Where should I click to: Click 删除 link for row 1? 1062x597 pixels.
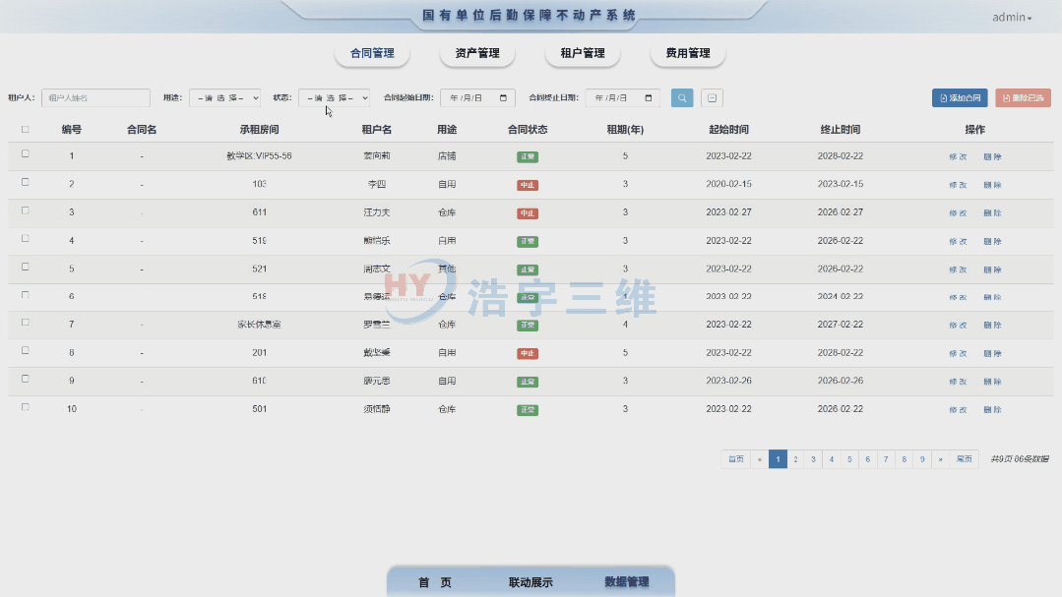coord(992,157)
